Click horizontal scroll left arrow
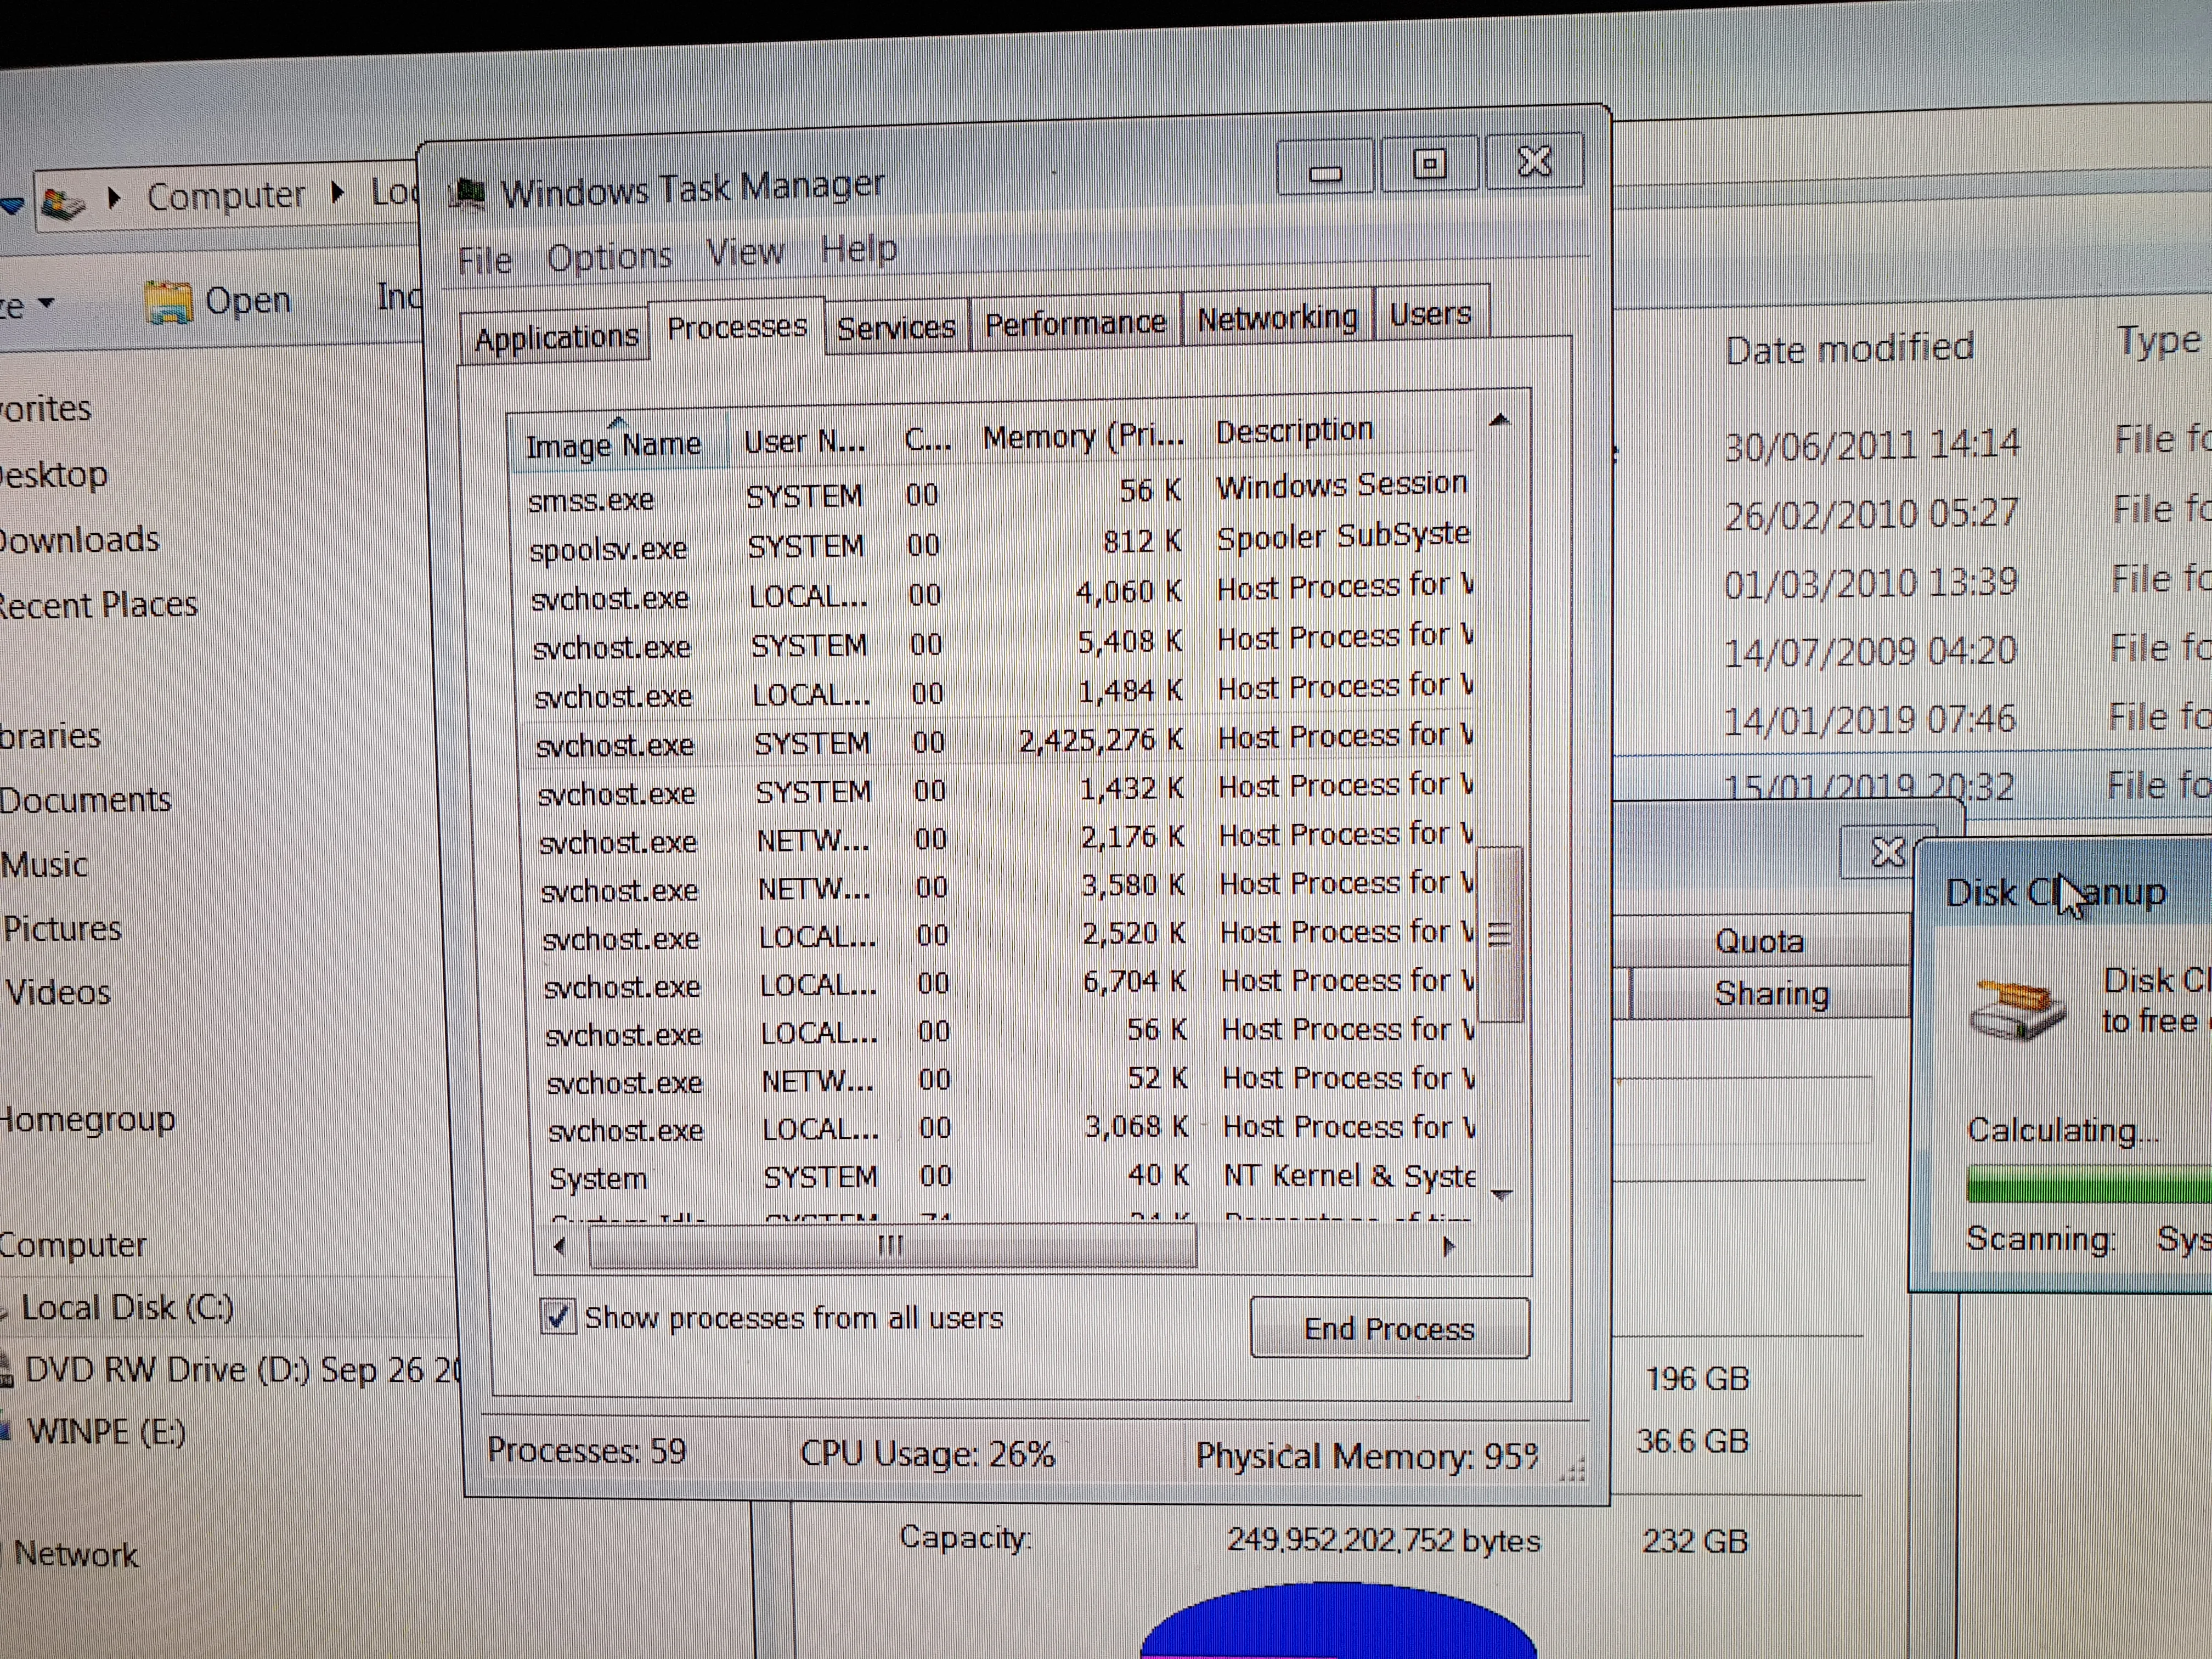This screenshot has height=1659, width=2212. (559, 1247)
